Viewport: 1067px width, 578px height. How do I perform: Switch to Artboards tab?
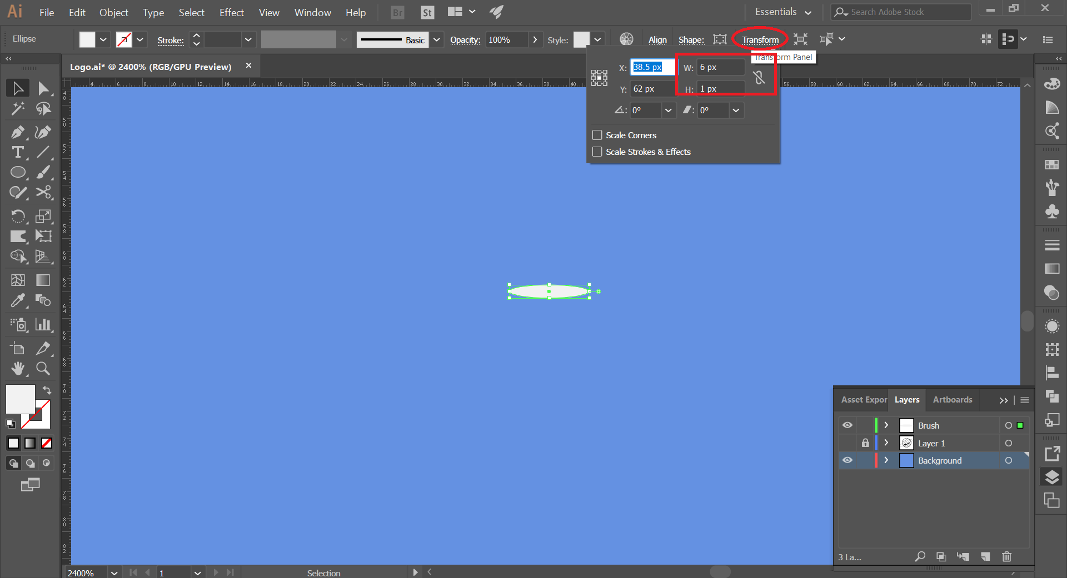[x=953, y=399]
